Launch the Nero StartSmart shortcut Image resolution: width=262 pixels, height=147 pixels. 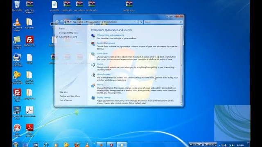[17, 131]
